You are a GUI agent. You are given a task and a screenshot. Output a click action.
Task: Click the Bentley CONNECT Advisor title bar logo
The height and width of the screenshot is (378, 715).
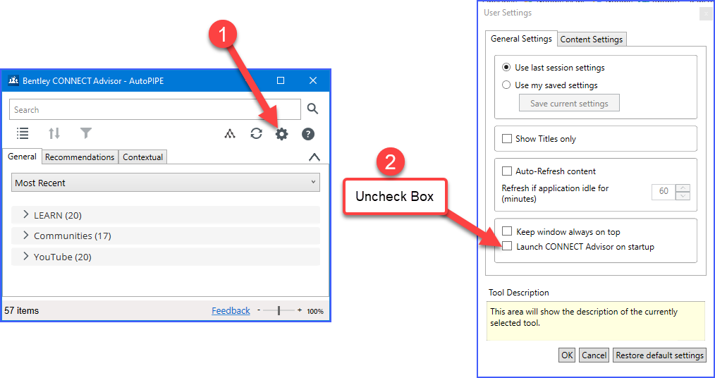point(13,80)
